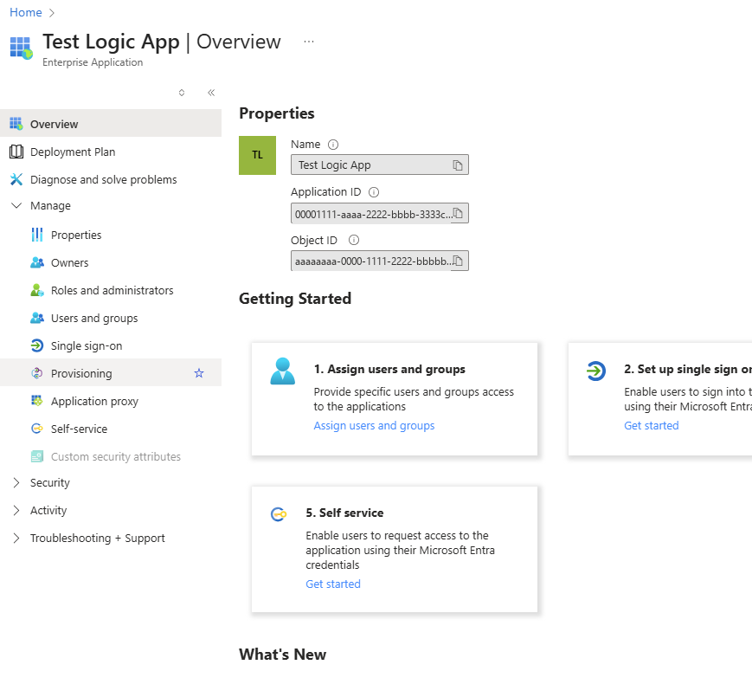
Task: Click the '2. Set up single sign on' heading
Action: pyautogui.click(x=688, y=369)
